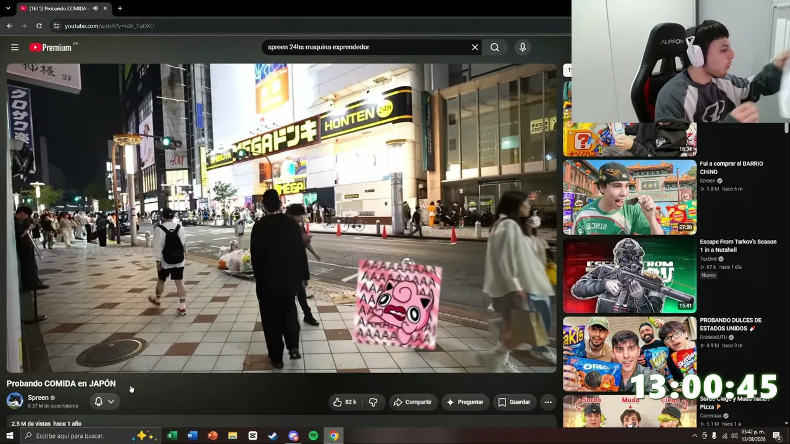Viewport: 790px width, 444px height.
Task: Open the notification bell subscription dropdown
Action: click(x=104, y=401)
